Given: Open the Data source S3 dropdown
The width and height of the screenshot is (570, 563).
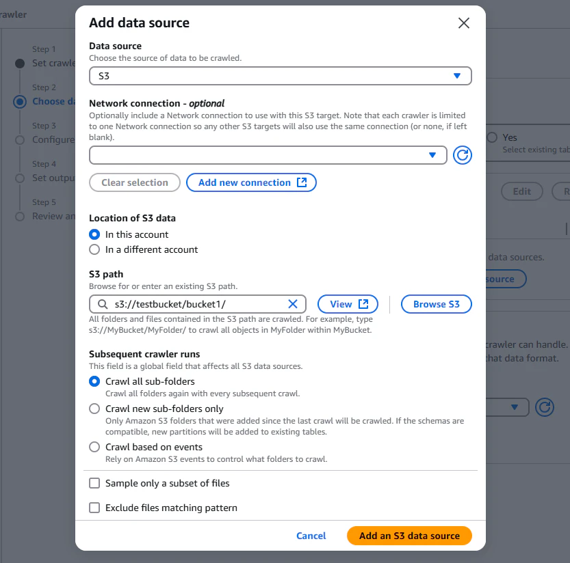Looking at the screenshot, I should [281, 76].
